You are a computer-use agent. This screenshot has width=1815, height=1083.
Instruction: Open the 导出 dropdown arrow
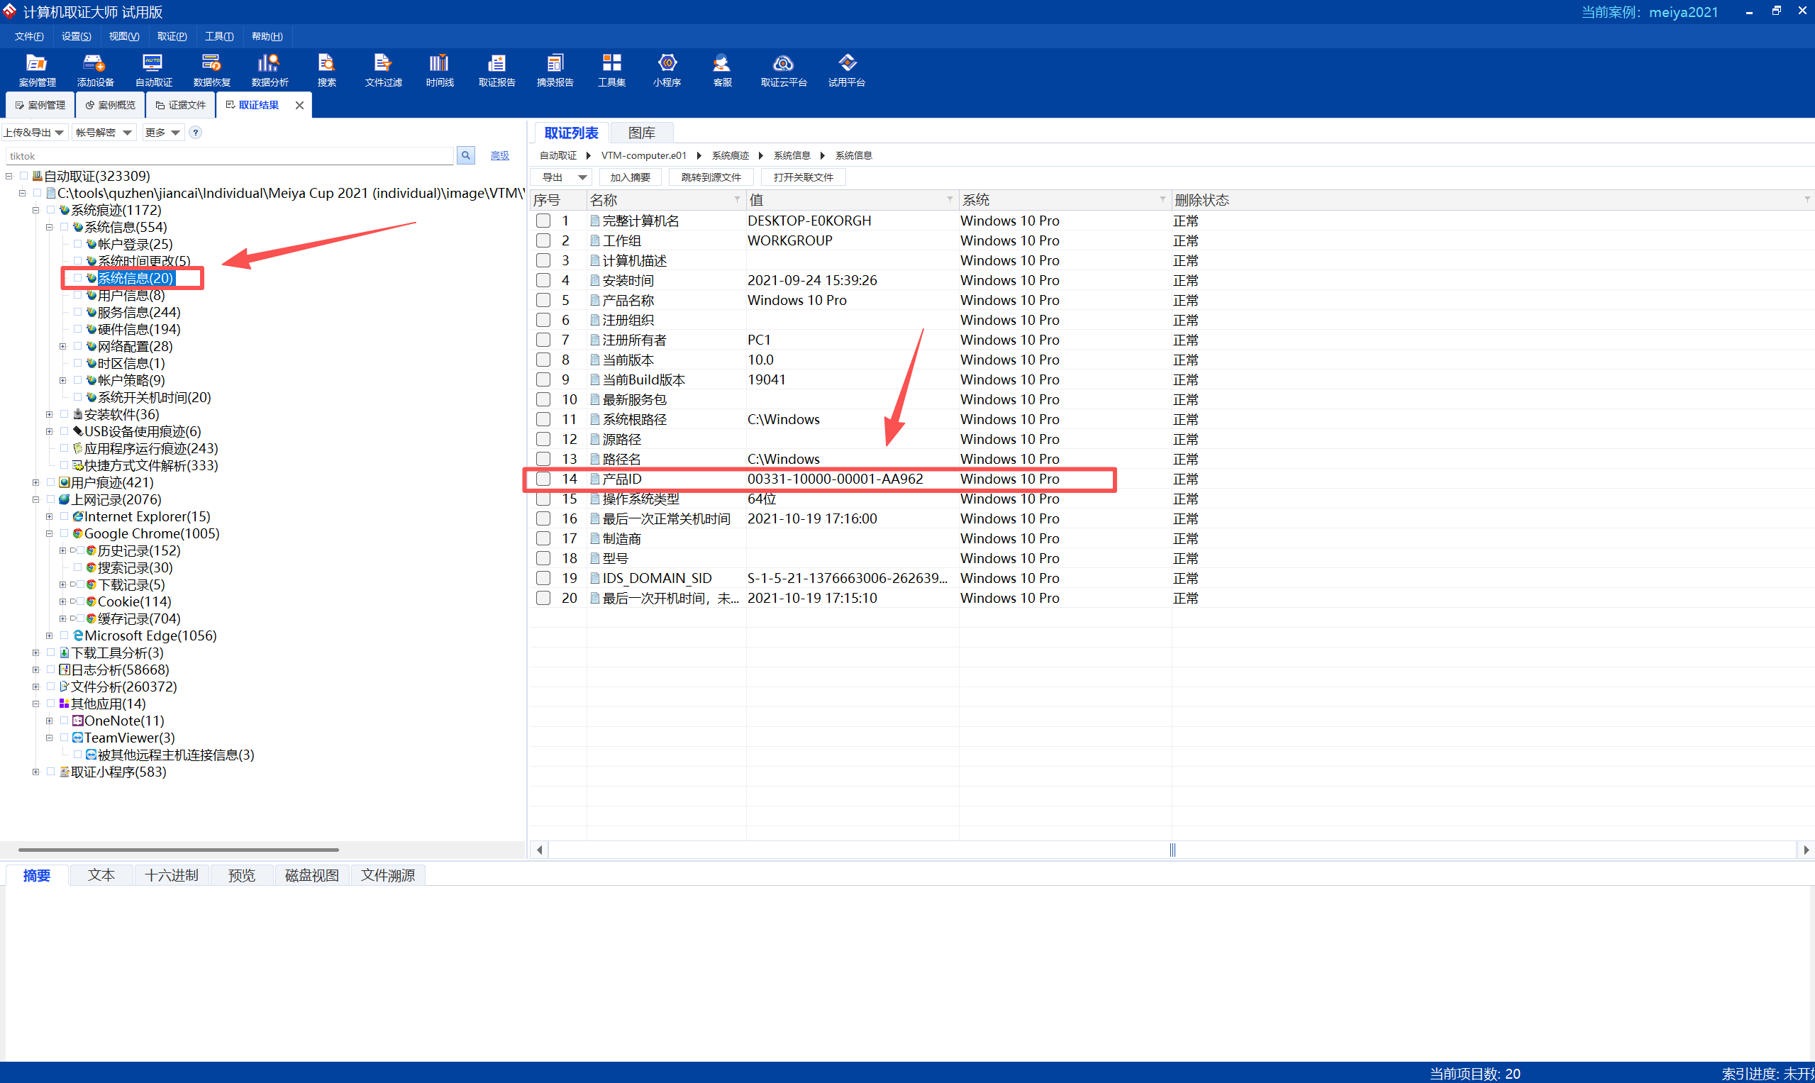582,177
